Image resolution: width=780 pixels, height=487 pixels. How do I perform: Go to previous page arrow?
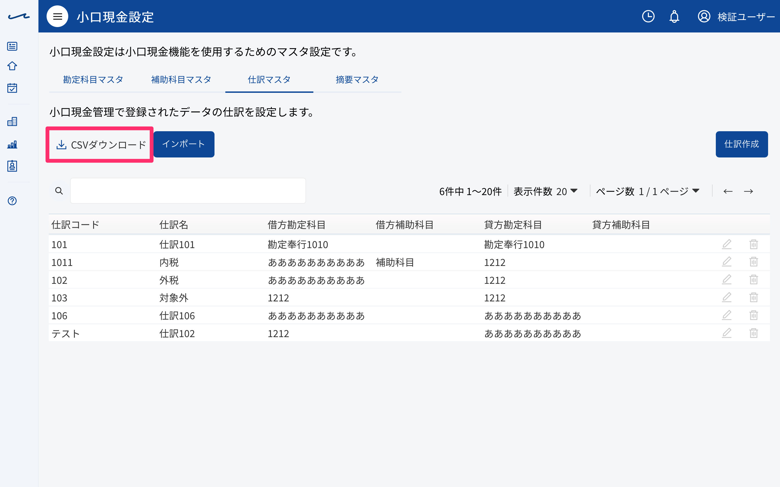728,191
